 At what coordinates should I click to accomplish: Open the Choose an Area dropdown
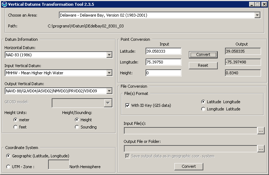(257, 16)
